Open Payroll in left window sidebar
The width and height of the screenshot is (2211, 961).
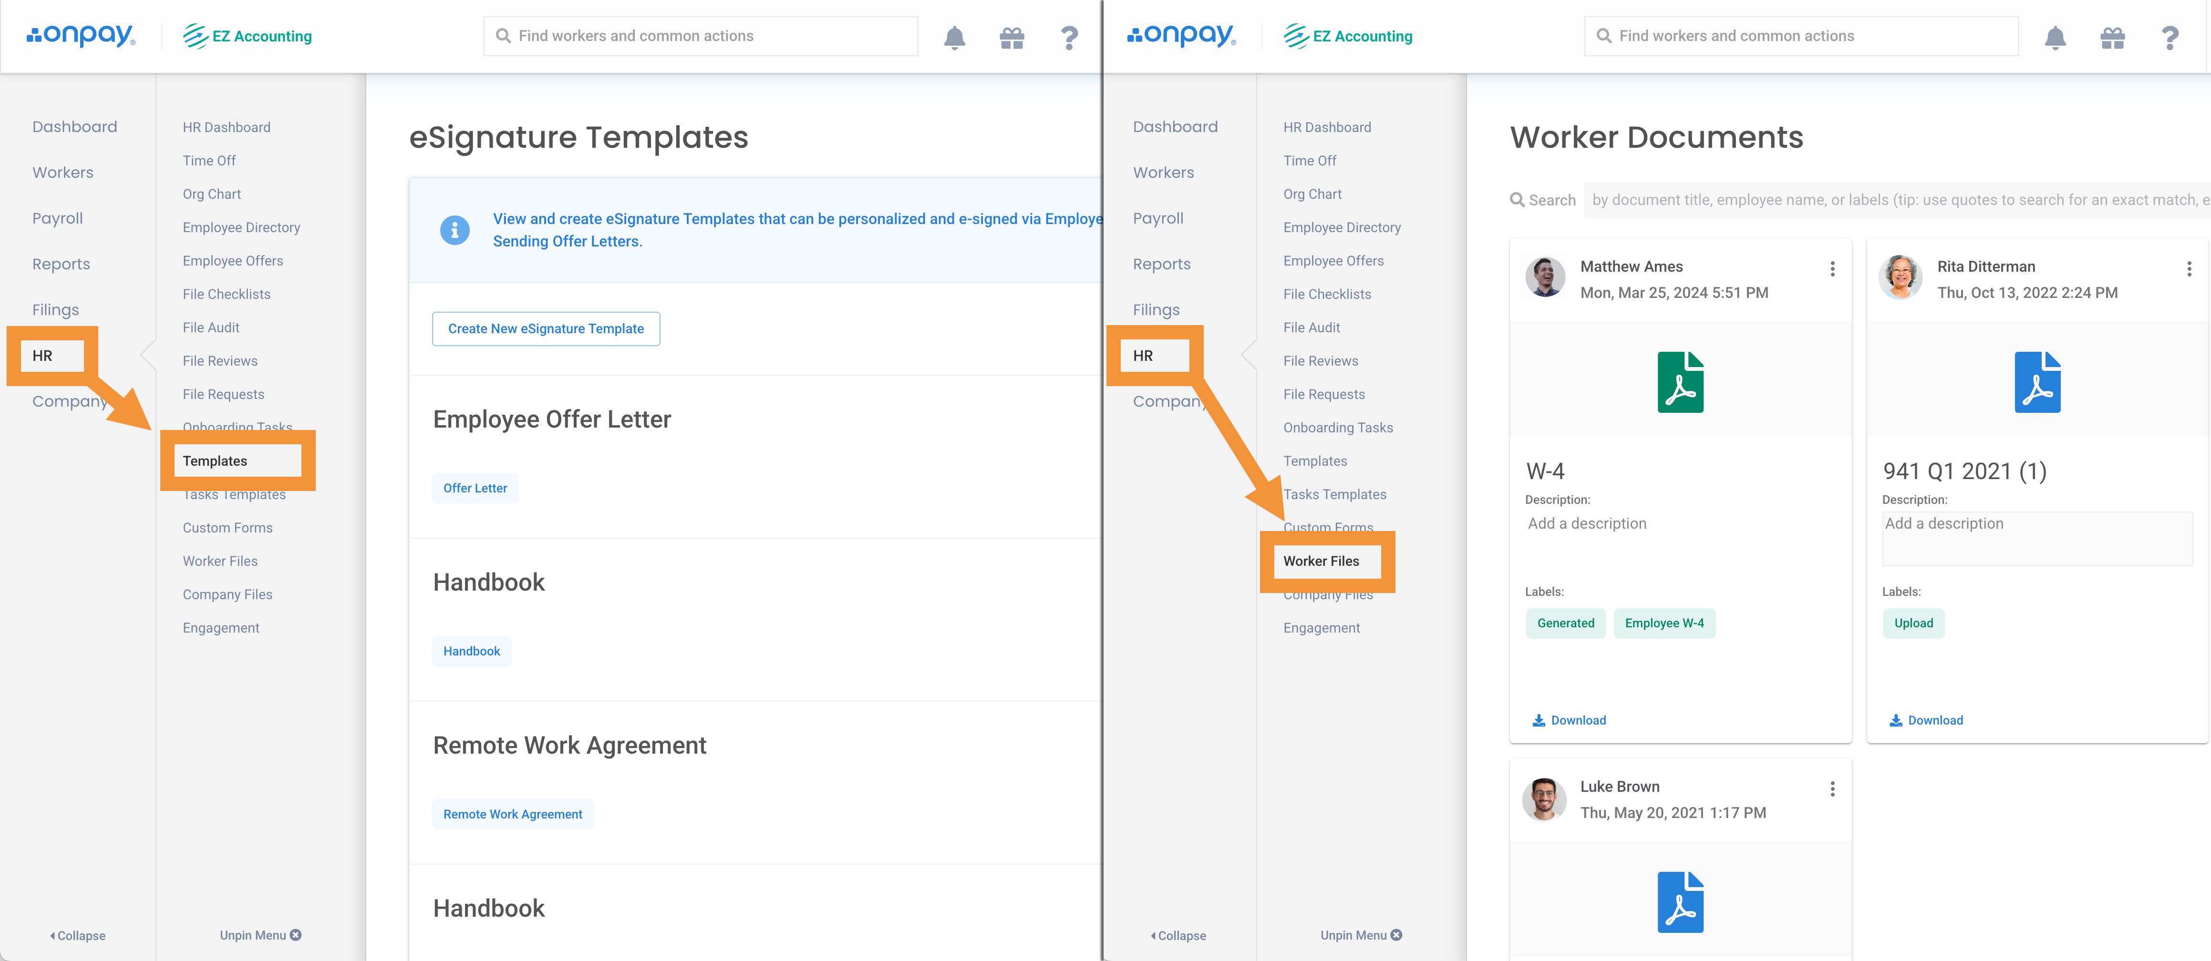[x=58, y=218]
